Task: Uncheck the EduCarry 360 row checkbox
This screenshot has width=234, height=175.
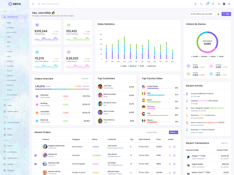Action: tap(36, 164)
